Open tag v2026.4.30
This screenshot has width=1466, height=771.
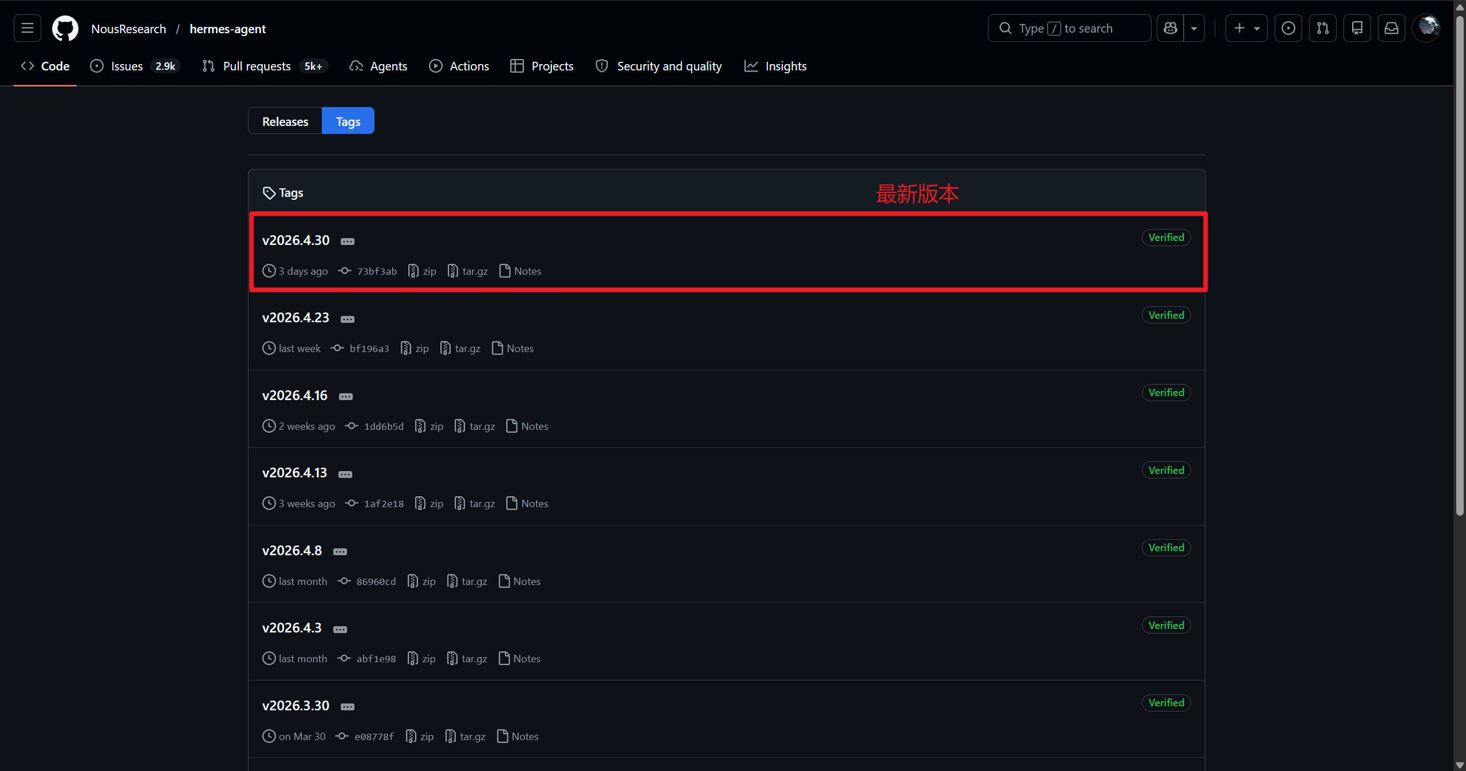tap(295, 240)
